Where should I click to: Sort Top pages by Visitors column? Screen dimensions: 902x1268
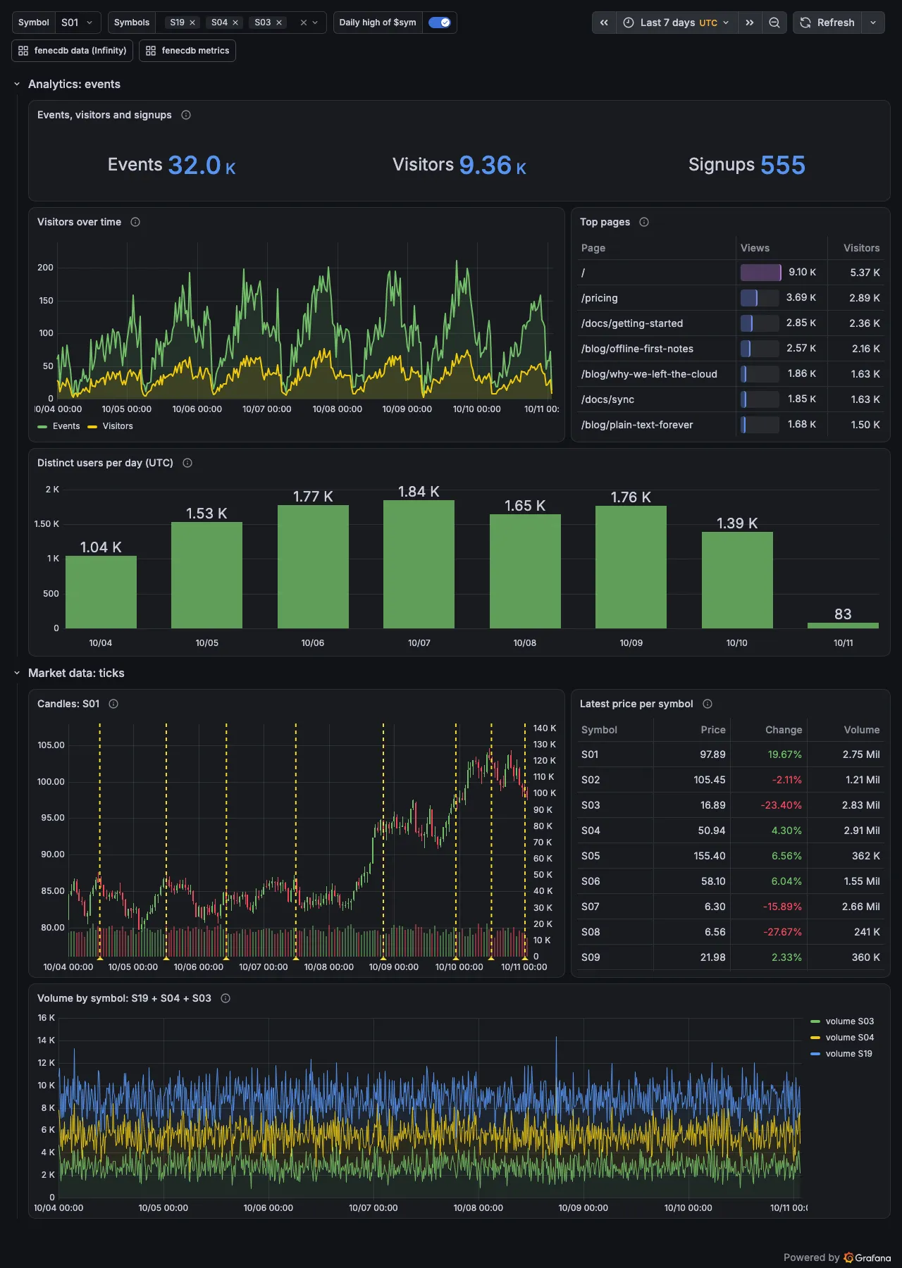[861, 248]
